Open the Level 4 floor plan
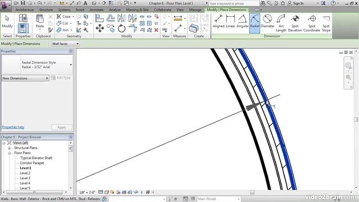Viewport: 359px width, 202px height. coord(25,183)
